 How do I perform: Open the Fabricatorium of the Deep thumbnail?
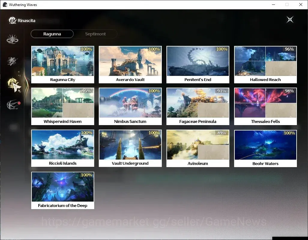(63, 187)
